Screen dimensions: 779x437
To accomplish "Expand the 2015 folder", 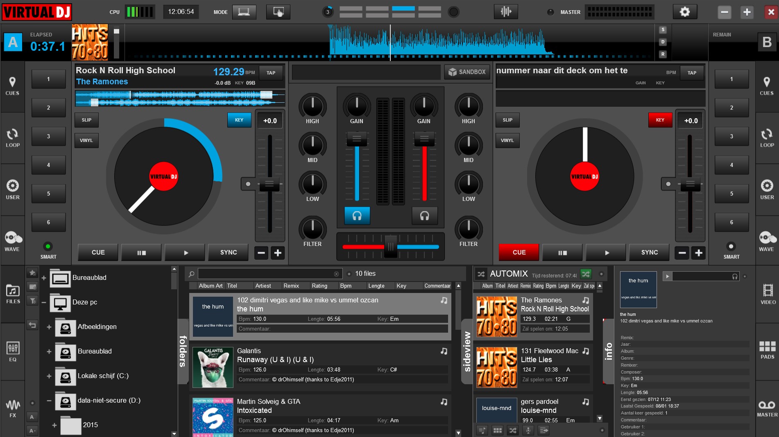I will (54, 425).
